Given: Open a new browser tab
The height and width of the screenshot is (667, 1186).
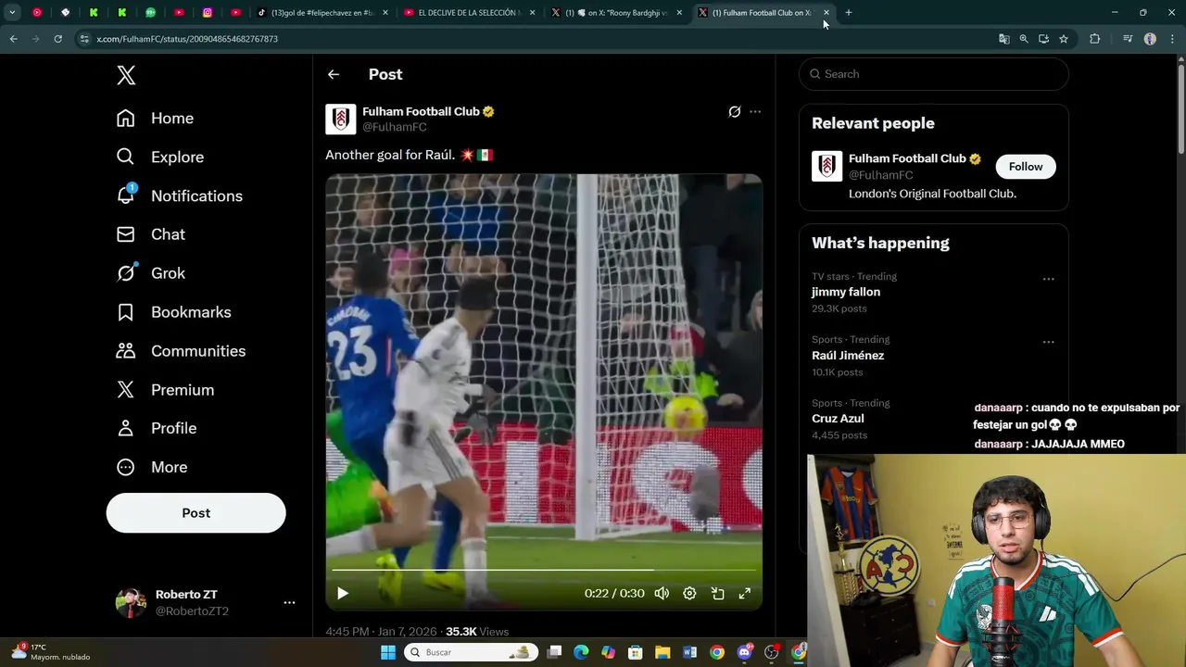Looking at the screenshot, I should coord(849,13).
